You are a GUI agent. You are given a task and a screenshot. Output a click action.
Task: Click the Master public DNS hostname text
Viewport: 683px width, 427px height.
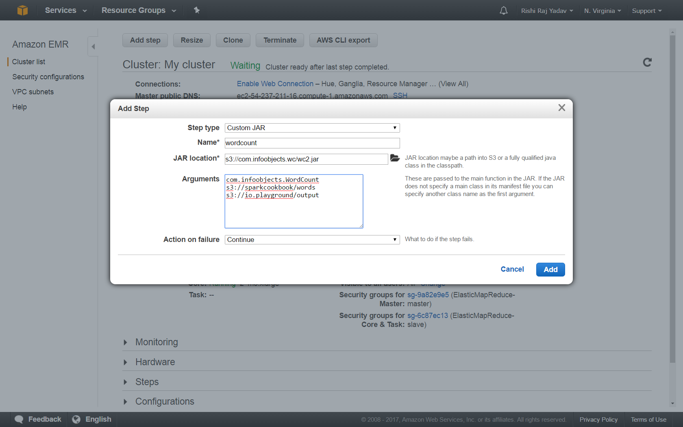click(312, 96)
